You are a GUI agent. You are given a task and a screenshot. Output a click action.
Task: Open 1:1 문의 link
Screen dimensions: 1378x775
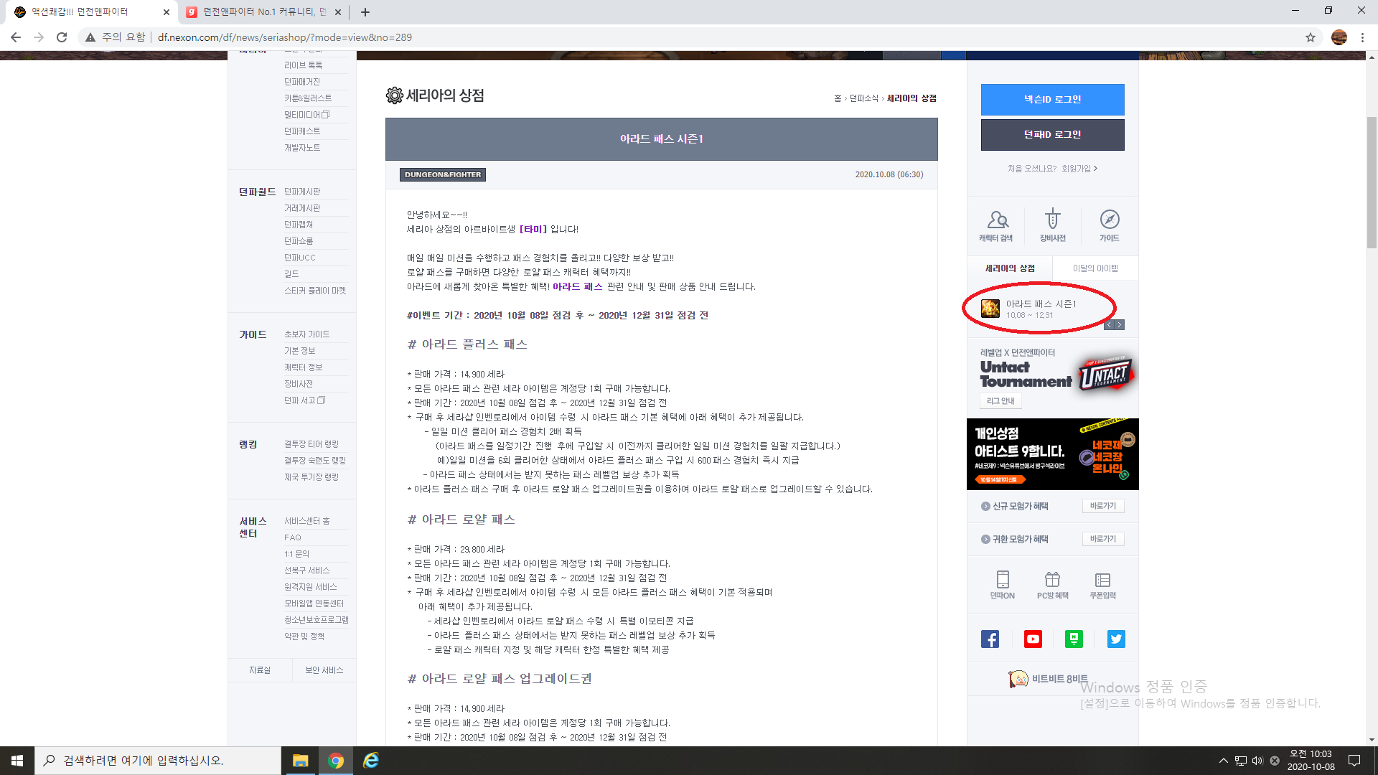(296, 554)
